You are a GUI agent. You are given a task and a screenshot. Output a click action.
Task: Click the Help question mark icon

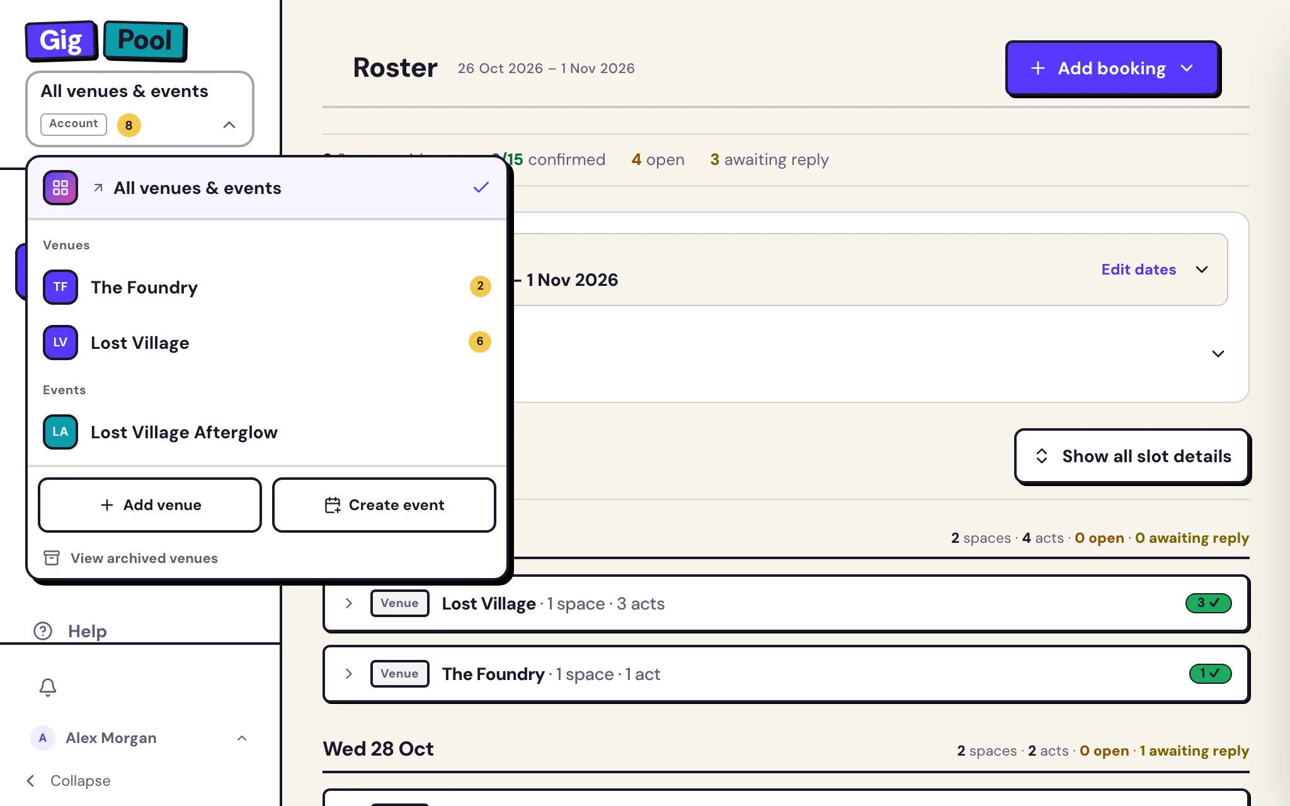(43, 631)
